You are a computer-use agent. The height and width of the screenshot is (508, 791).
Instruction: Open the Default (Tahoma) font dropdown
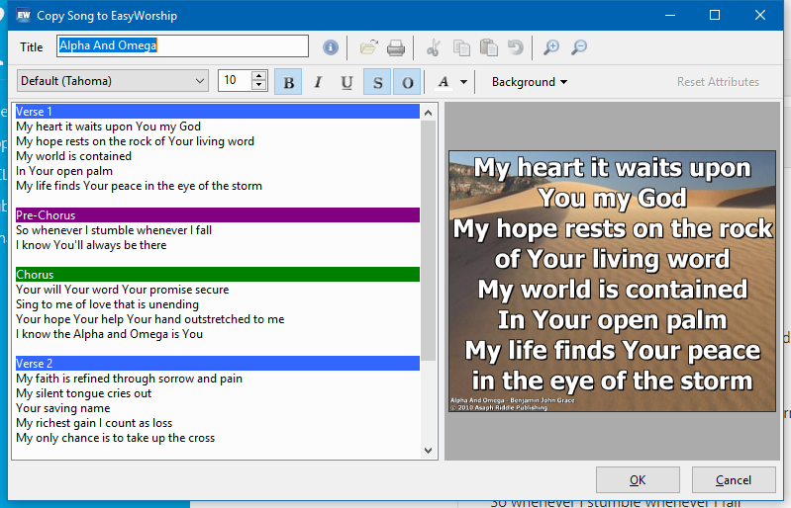[113, 81]
